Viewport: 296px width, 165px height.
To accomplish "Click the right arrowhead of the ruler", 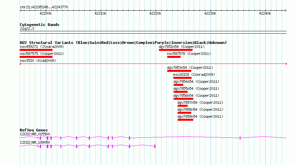I will [286, 11].
